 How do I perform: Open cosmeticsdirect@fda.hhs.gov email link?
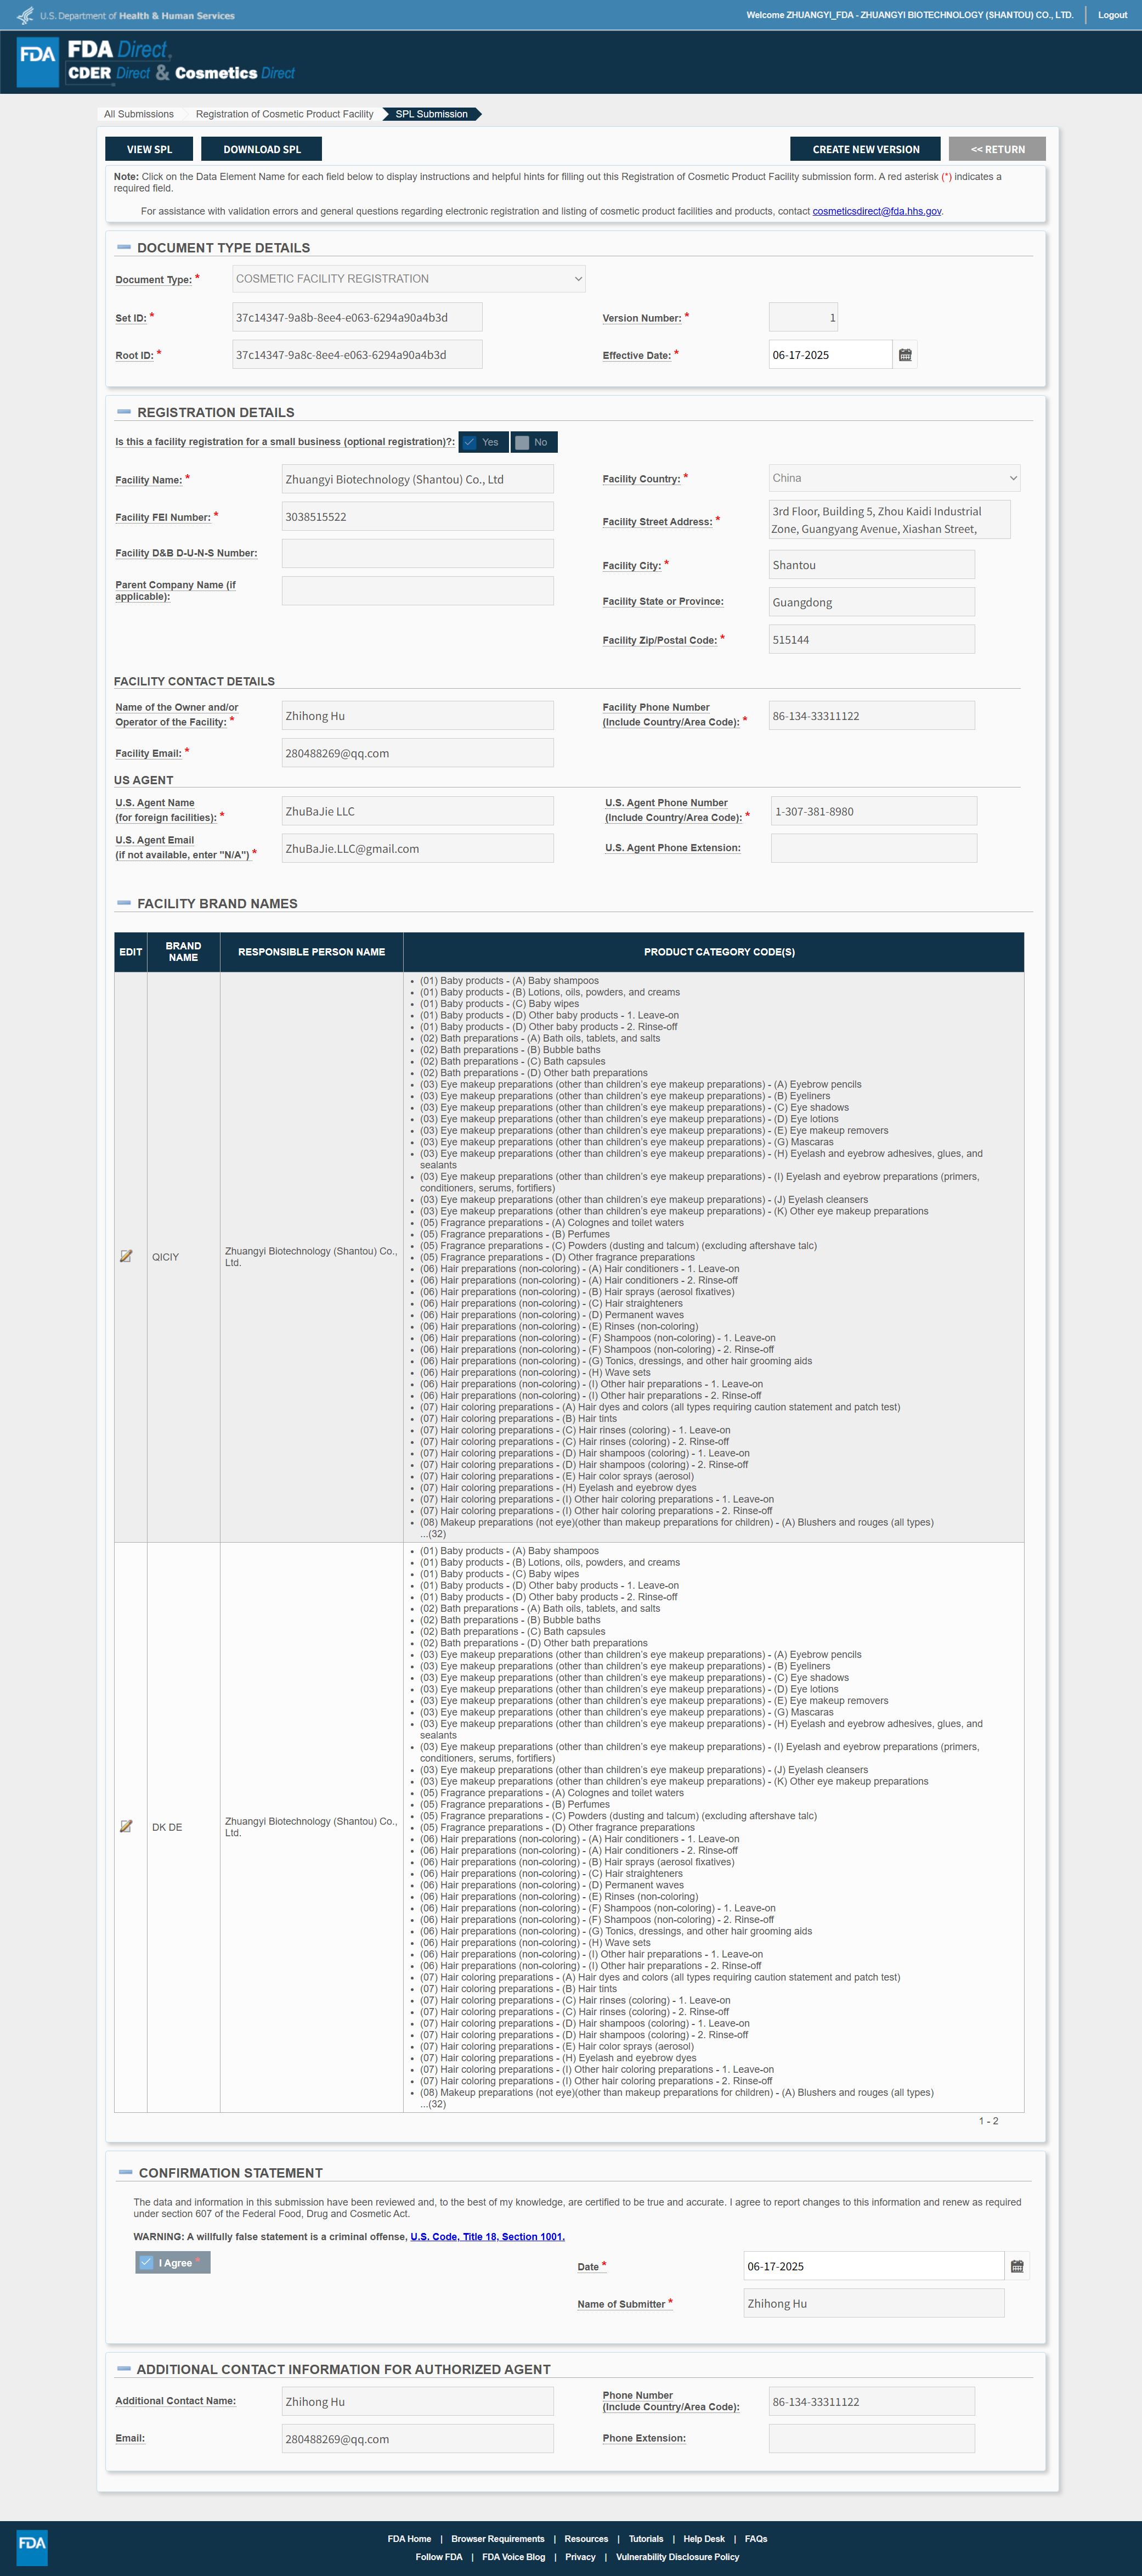pyautogui.click(x=877, y=211)
